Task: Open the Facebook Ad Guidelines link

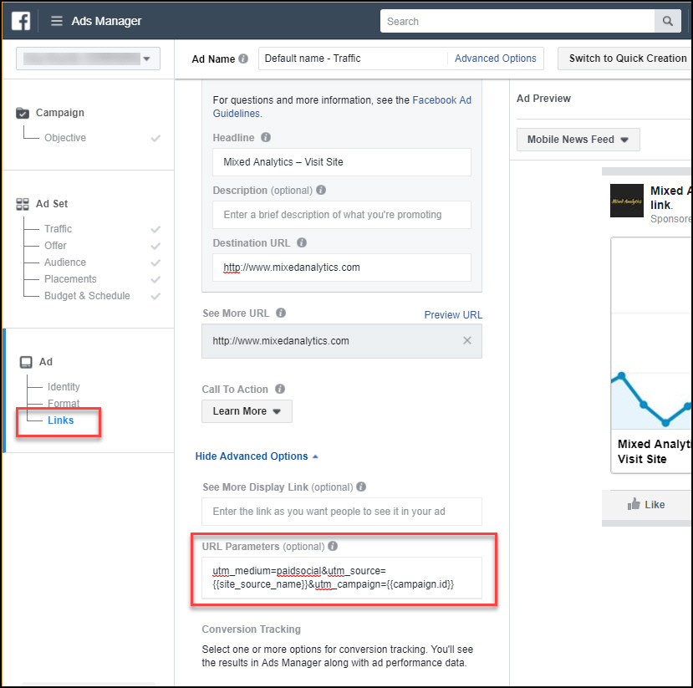Action: pyautogui.click(x=441, y=99)
